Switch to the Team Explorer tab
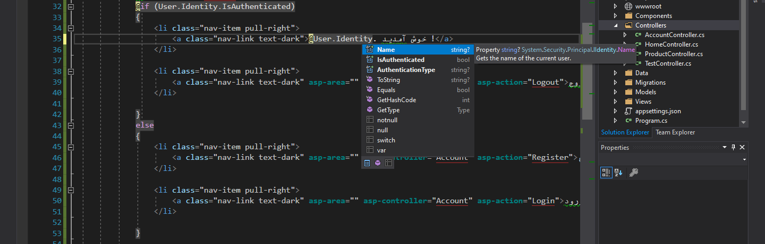This screenshot has width=765, height=244. coord(675,132)
